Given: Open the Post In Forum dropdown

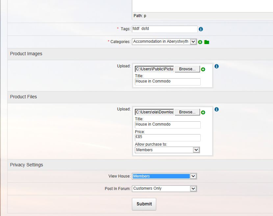Looking at the screenshot, I should [193, 189].
